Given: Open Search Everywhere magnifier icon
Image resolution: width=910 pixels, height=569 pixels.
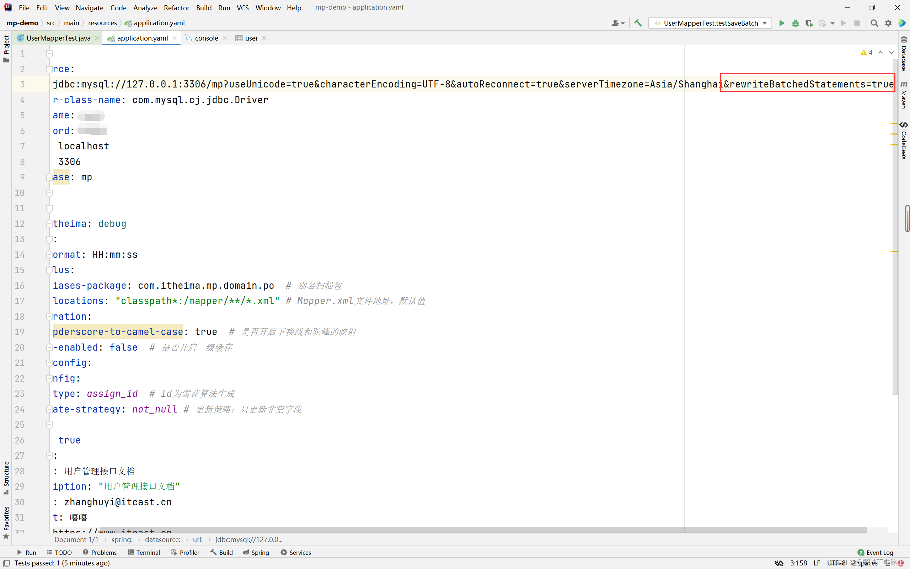Looking at the screenshot, I should pos(874,23).
